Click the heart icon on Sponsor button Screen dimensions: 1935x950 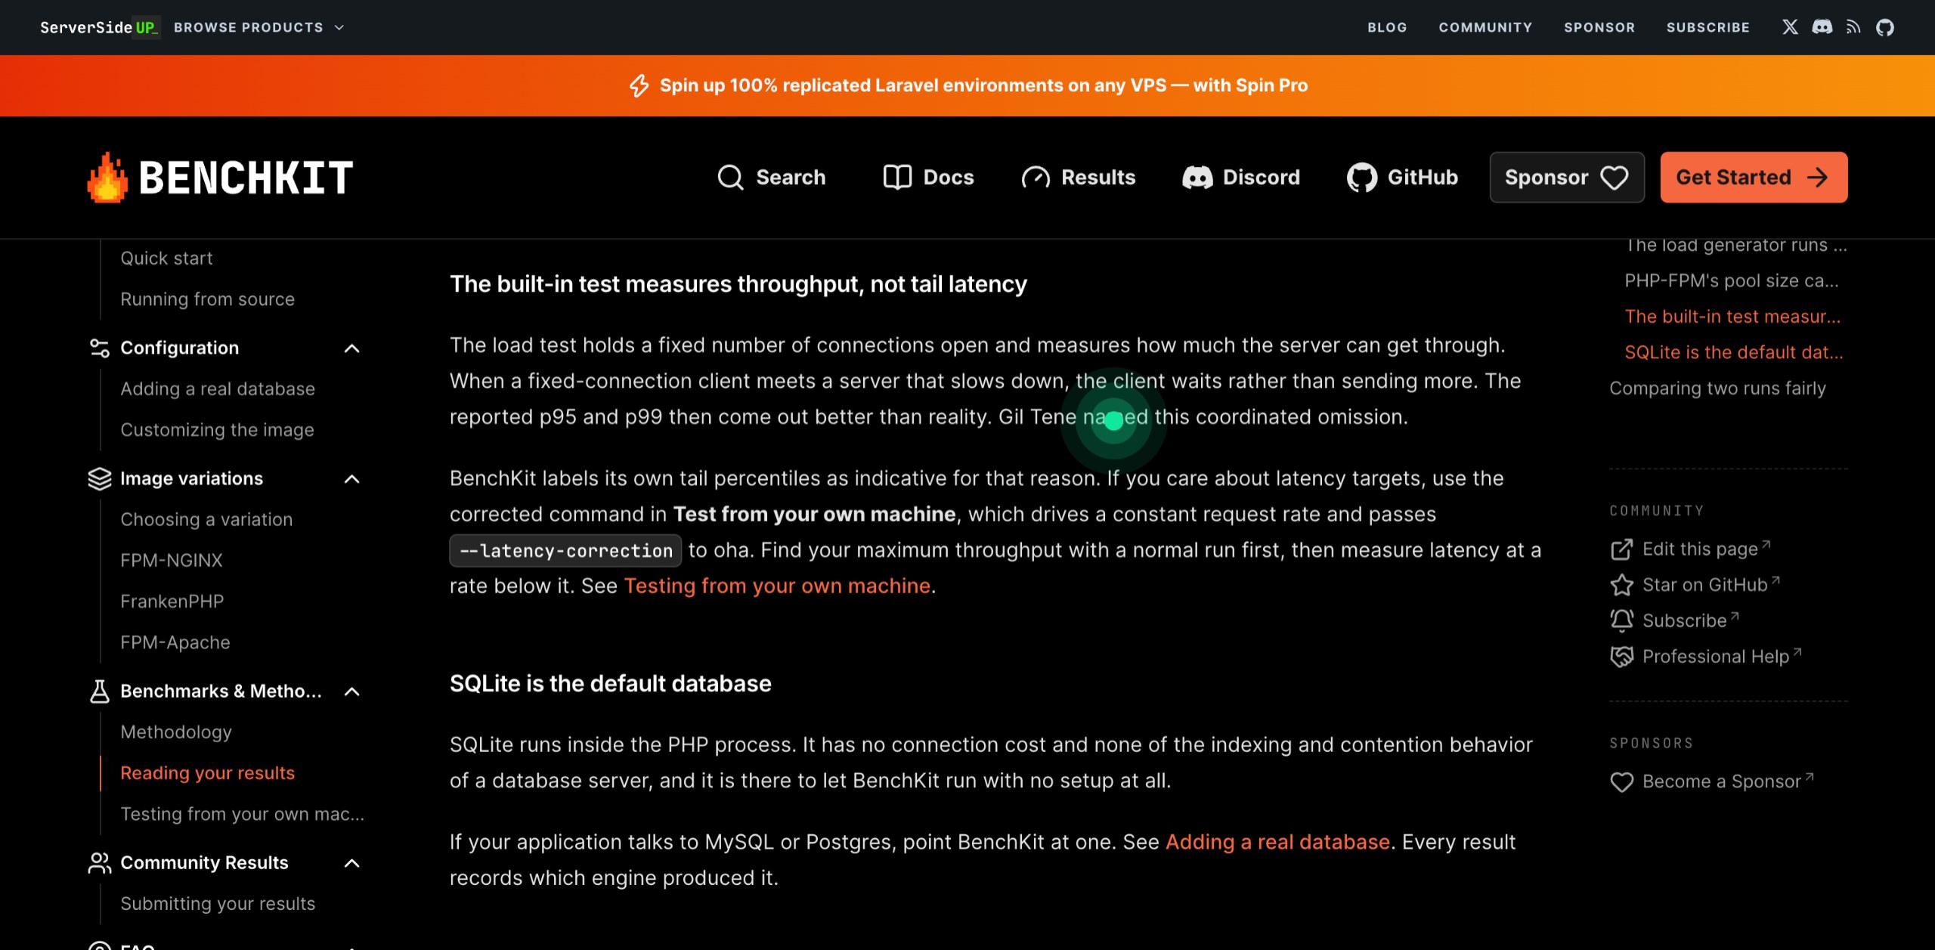click(x=1614, y=178)
